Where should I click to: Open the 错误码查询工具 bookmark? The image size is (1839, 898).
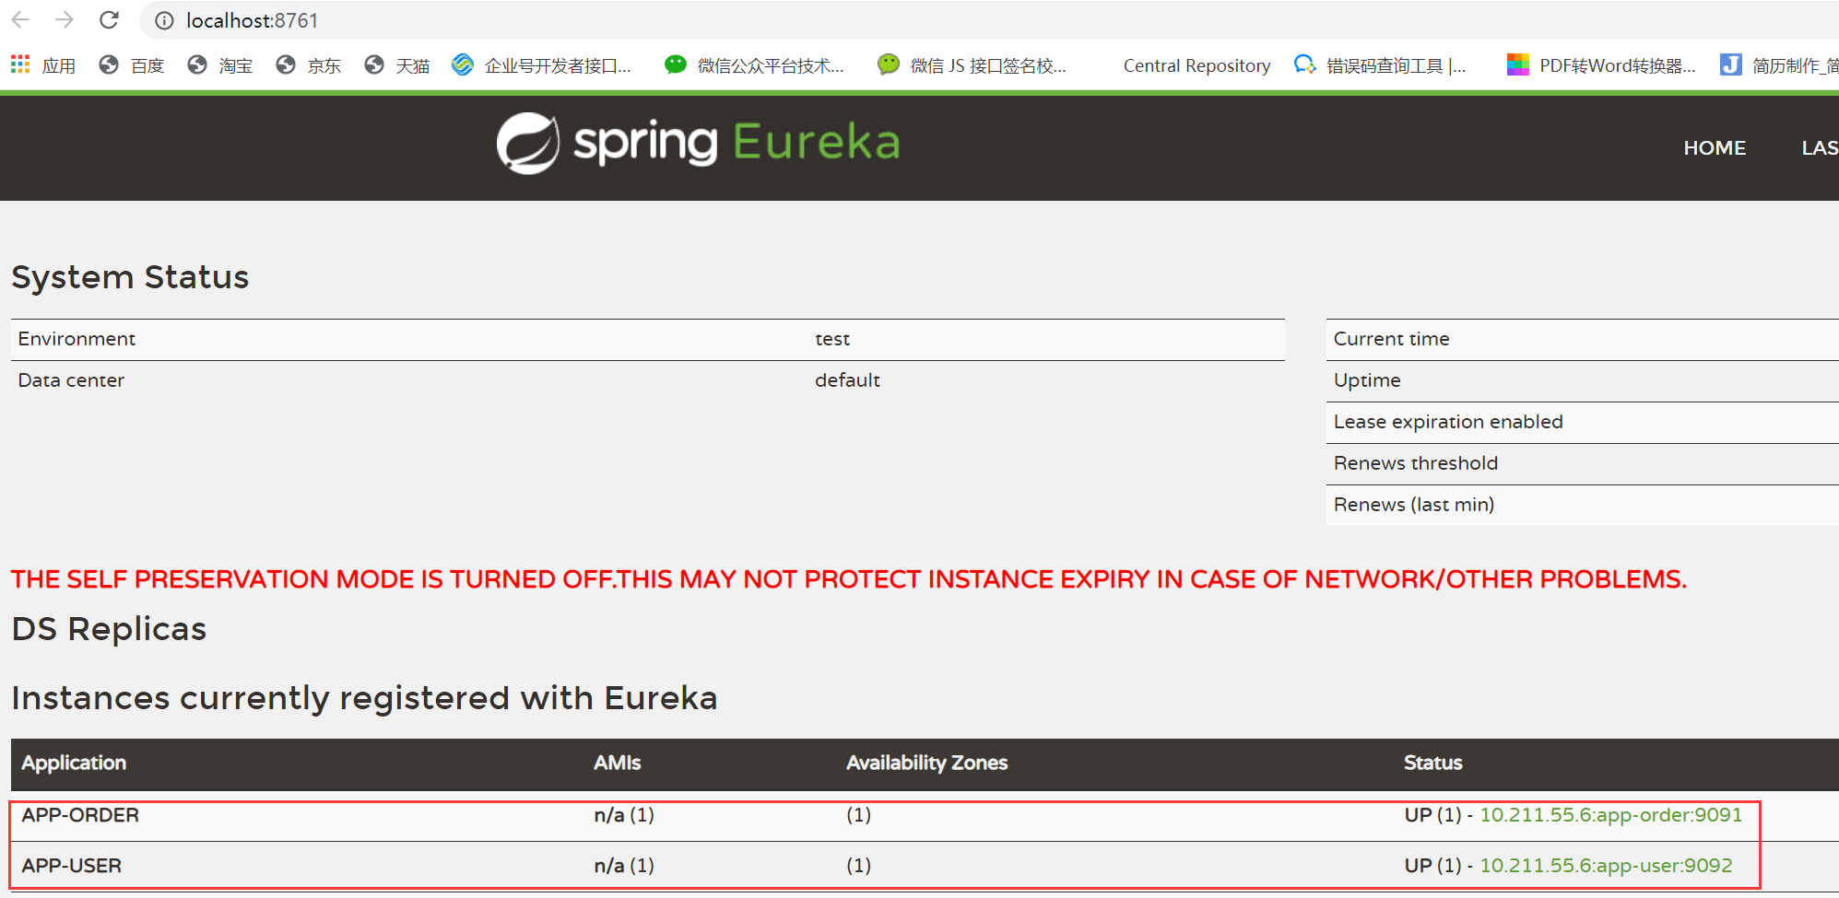(1380, 64)
